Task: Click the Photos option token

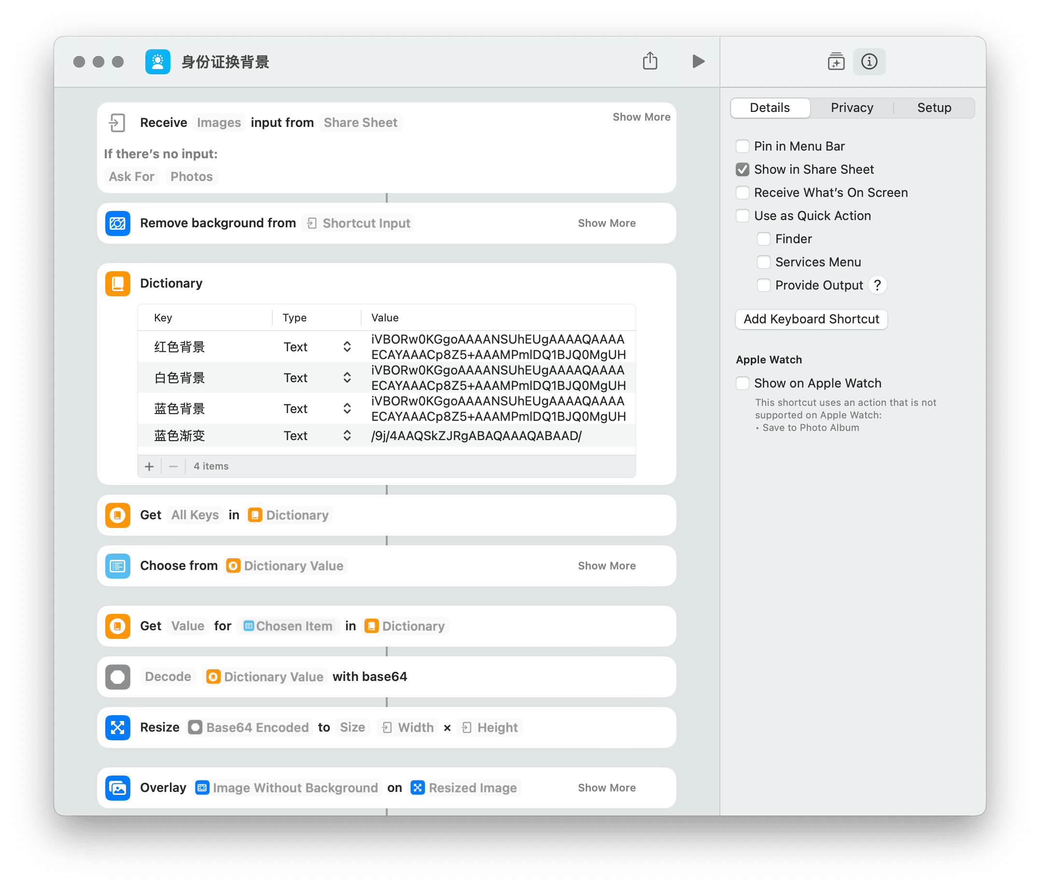Action: tap(191, 177)
